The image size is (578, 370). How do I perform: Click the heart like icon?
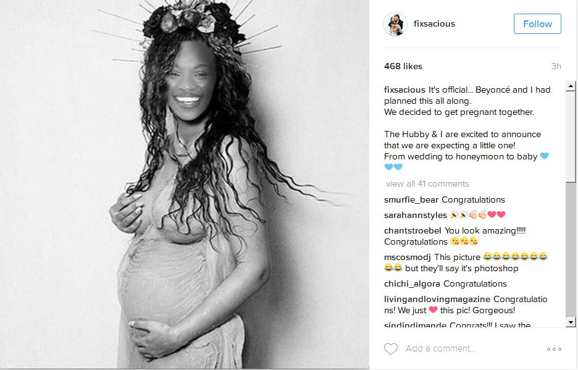391,348
